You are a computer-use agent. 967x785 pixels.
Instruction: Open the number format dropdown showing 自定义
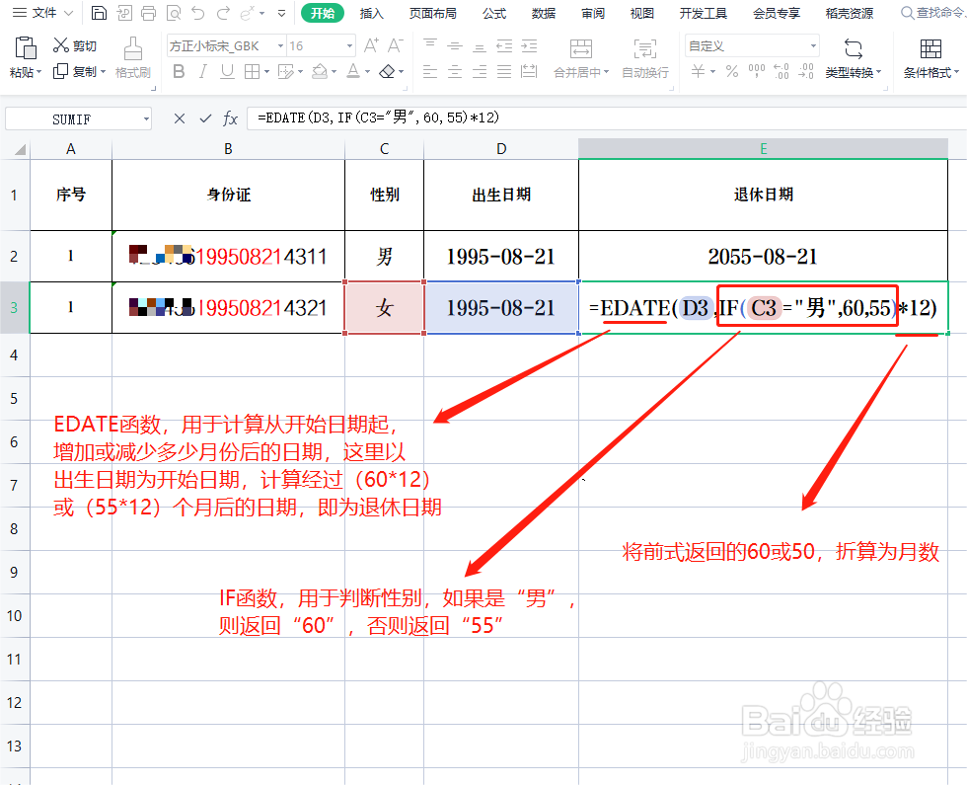point(753,44)
